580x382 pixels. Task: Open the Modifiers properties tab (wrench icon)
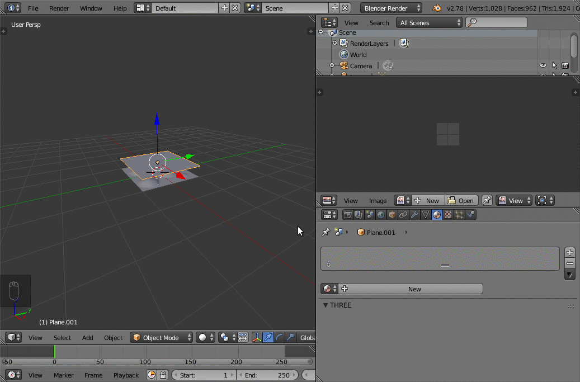(414, 215)
